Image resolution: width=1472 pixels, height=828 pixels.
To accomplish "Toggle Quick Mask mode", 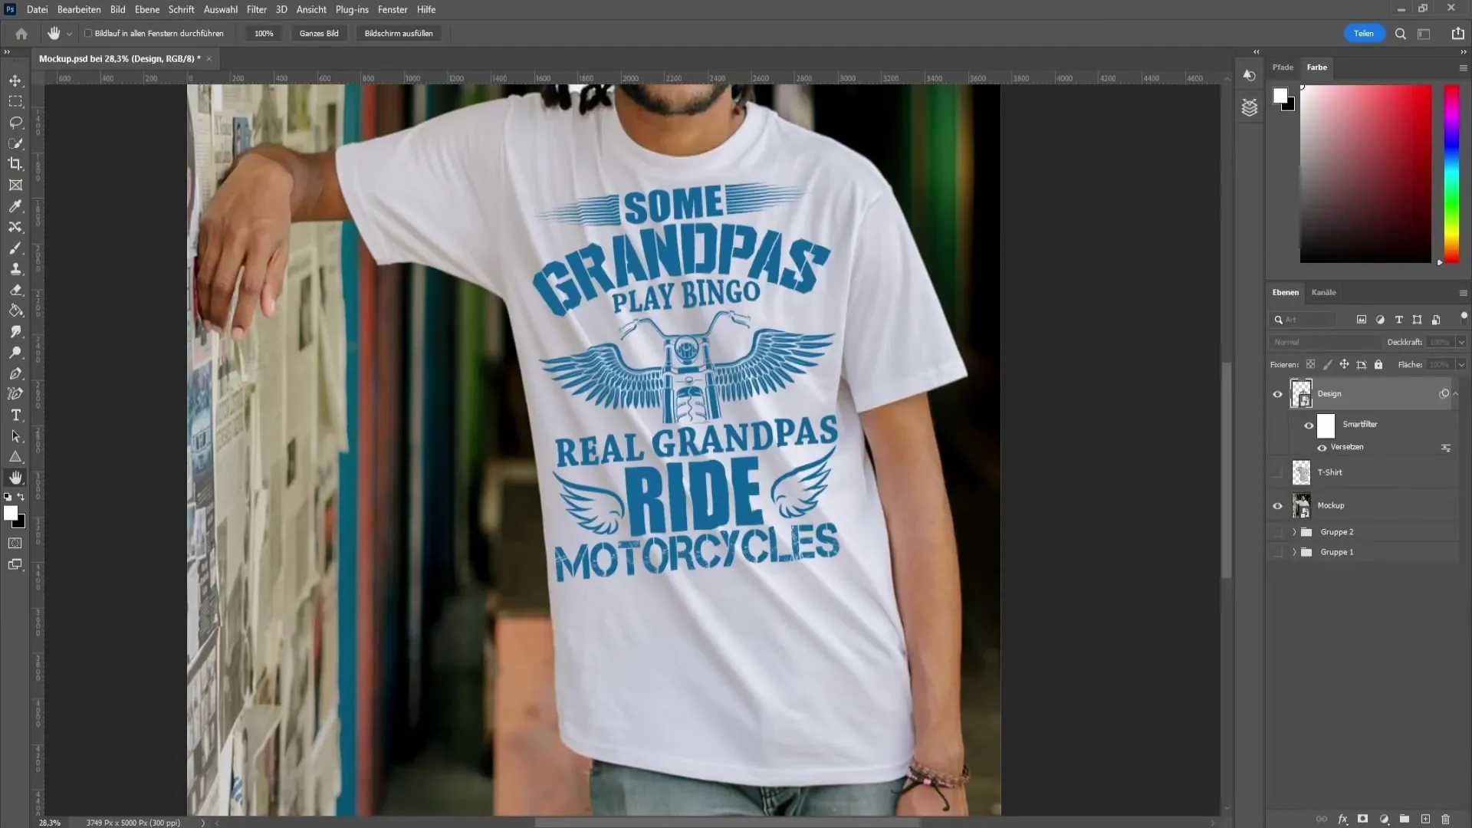I will 15,543.
